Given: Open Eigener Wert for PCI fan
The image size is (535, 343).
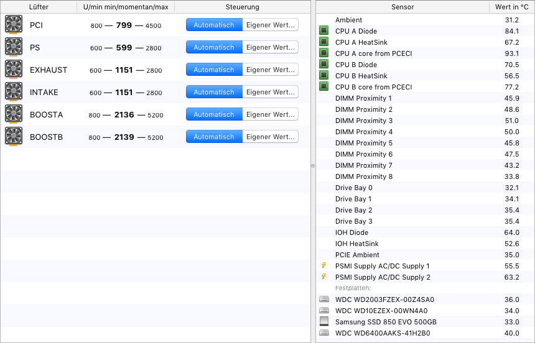Looking at the screenshot, I should point(270,25).
